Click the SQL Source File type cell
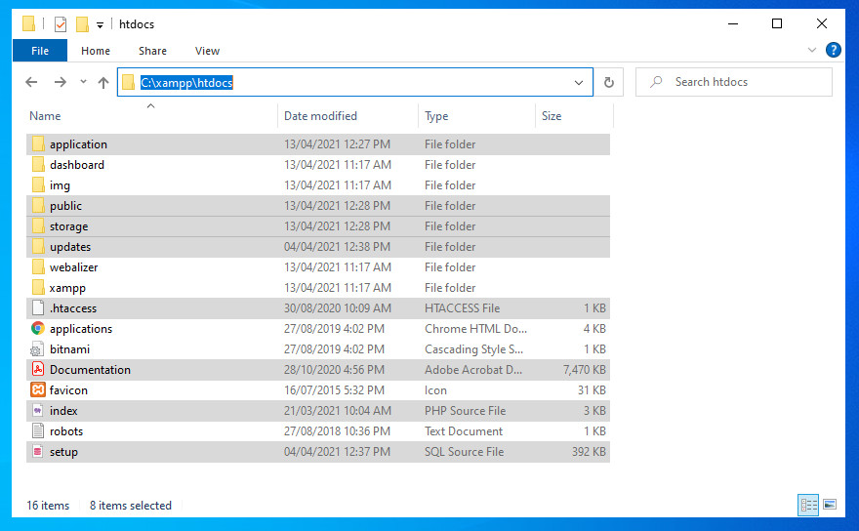 (x=464, y=452)
